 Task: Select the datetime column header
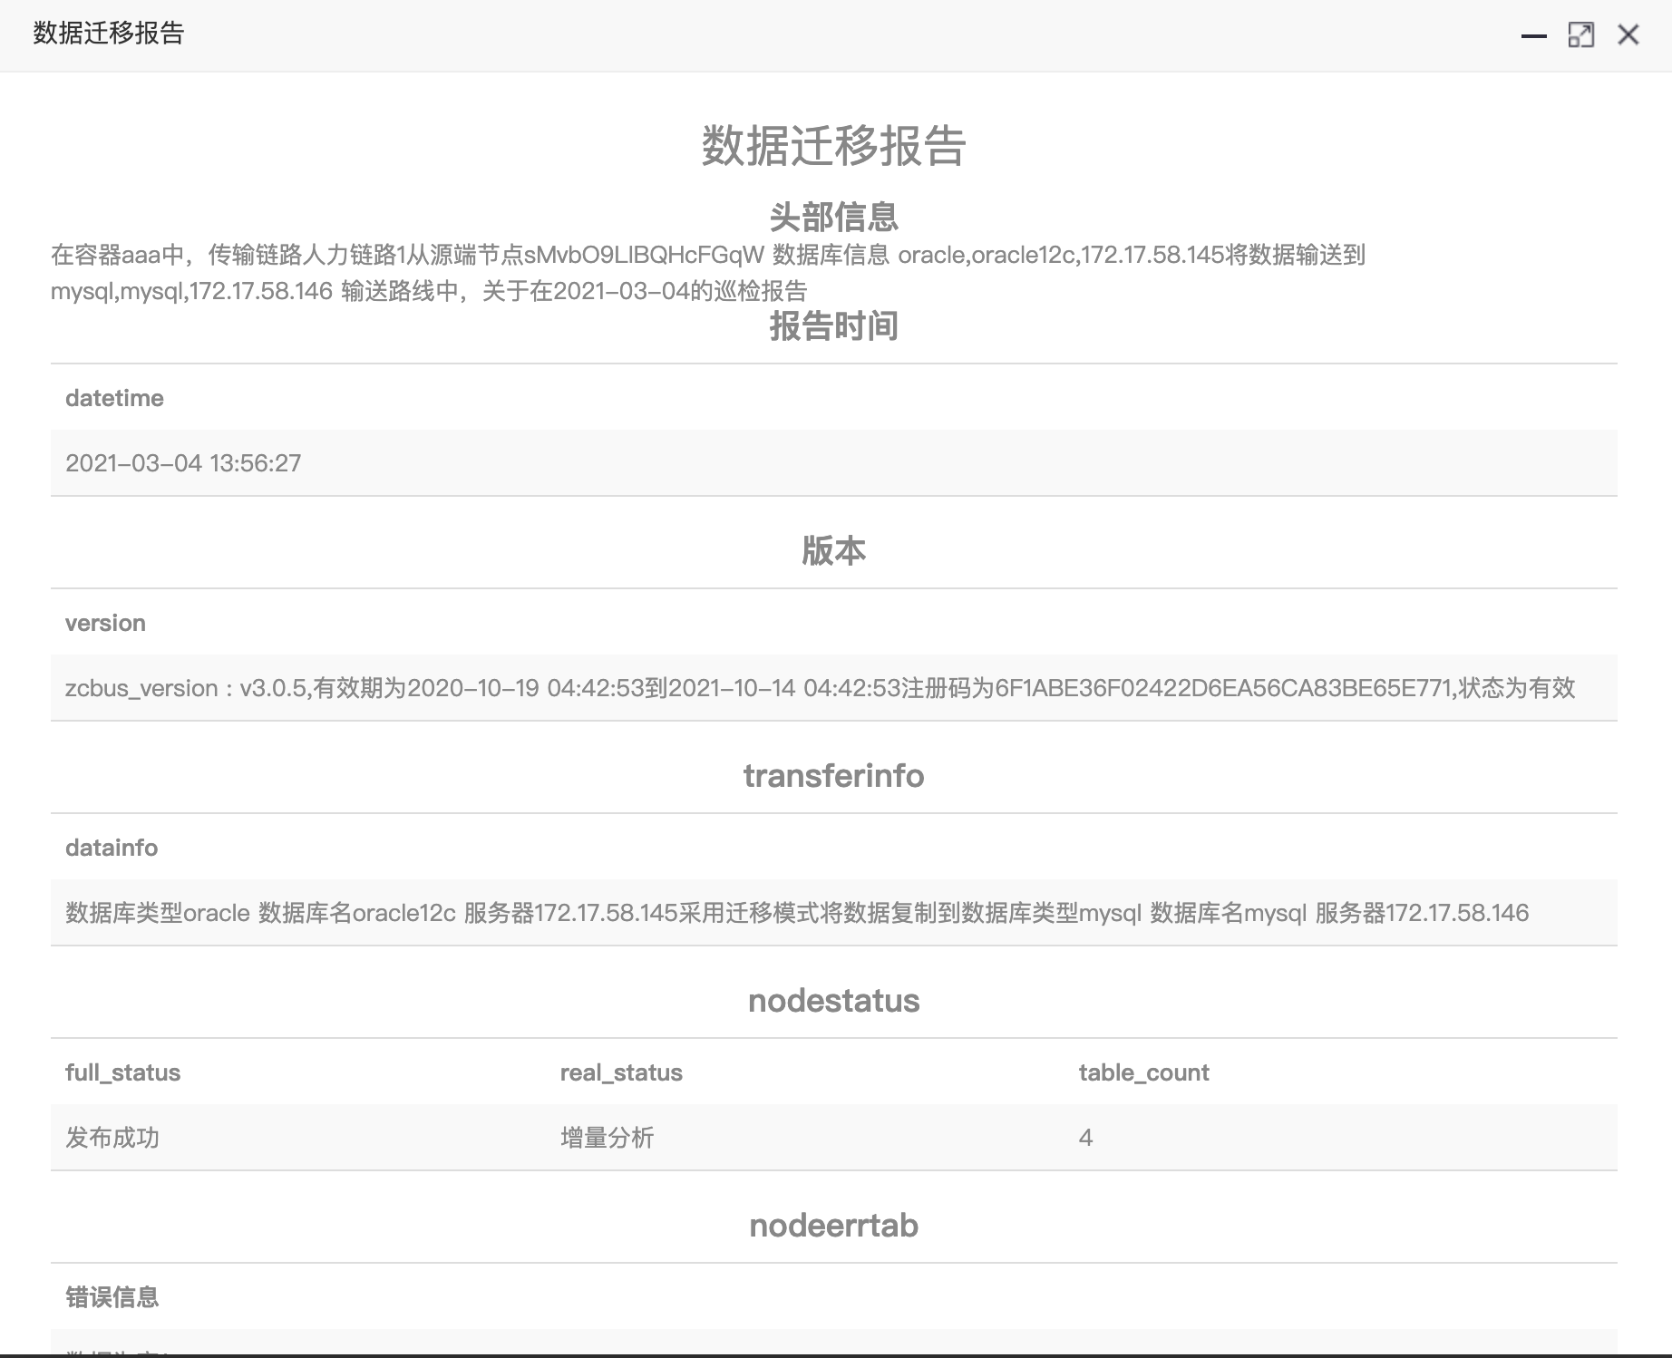(x=114, y=398)
